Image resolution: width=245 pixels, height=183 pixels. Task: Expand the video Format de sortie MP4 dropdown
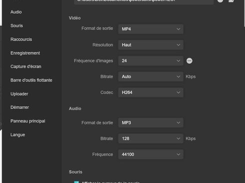pyautogui.click(x=151, y=29)
